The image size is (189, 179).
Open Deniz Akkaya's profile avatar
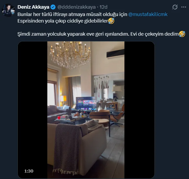tap(8, 10)
